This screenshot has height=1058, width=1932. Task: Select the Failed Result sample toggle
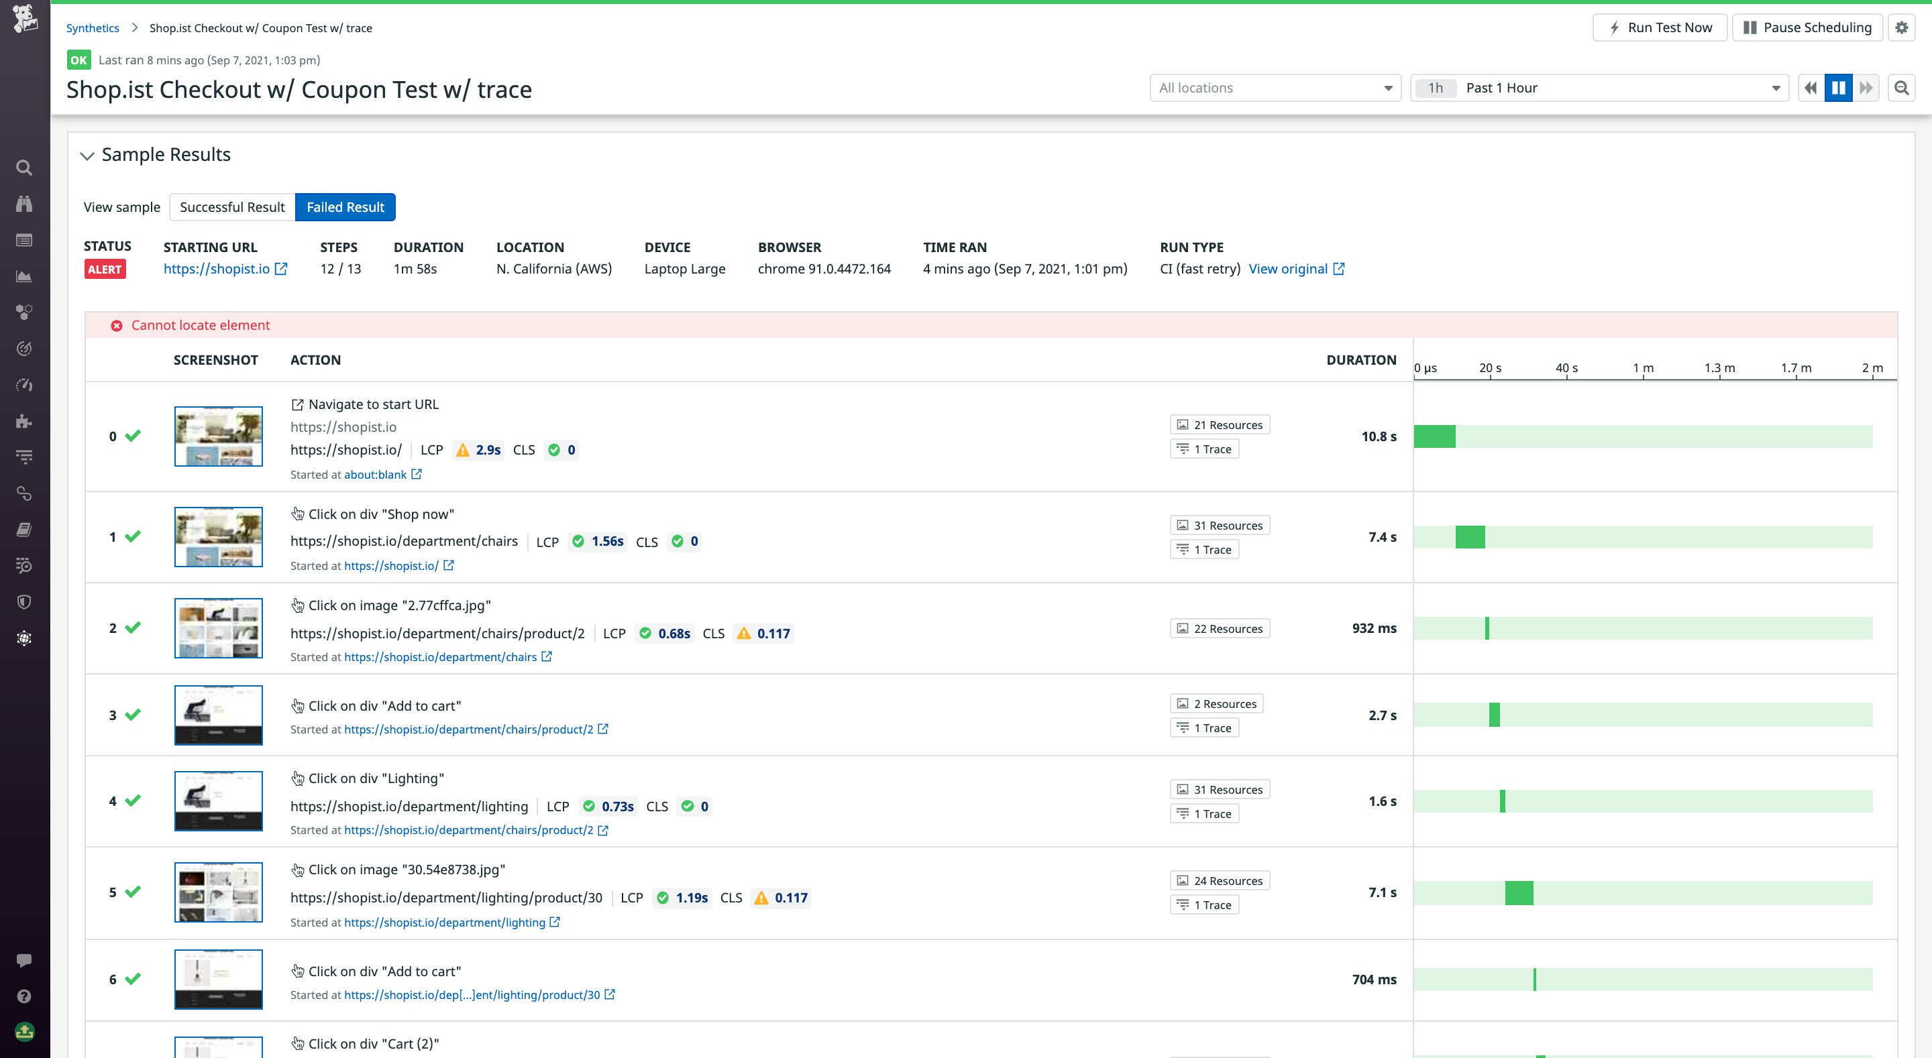tap(345, 207)
